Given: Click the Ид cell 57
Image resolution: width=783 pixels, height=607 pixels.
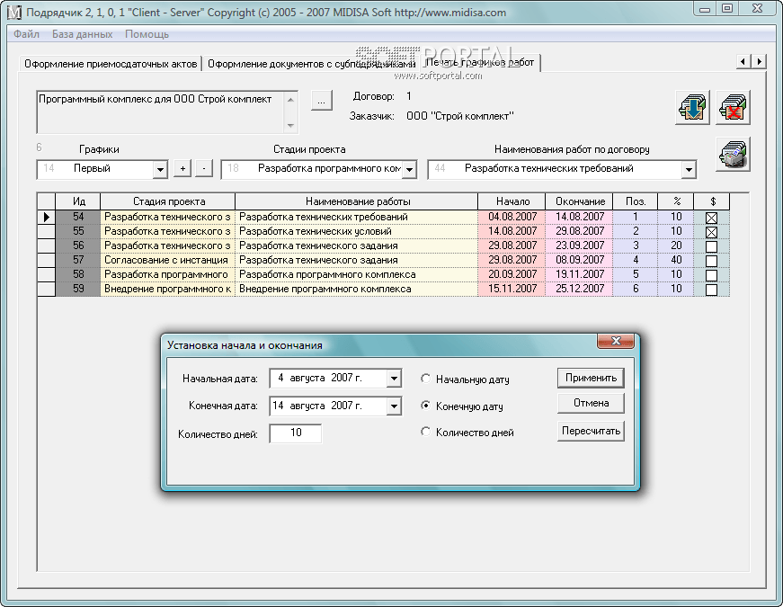Looking at the screenshot, I should pos(78,260).
